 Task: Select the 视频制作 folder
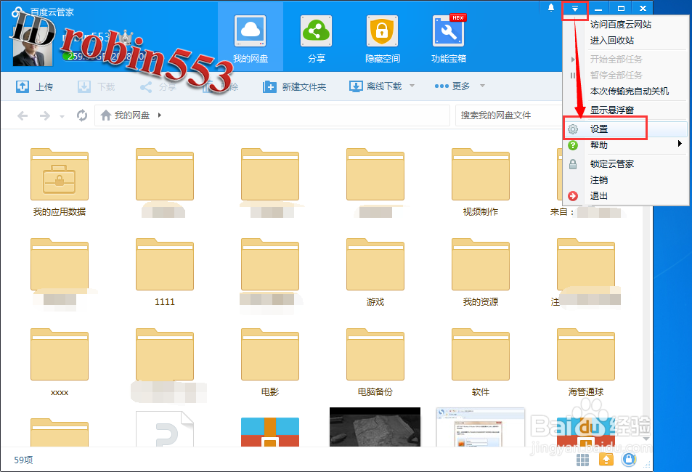(481, 182)
